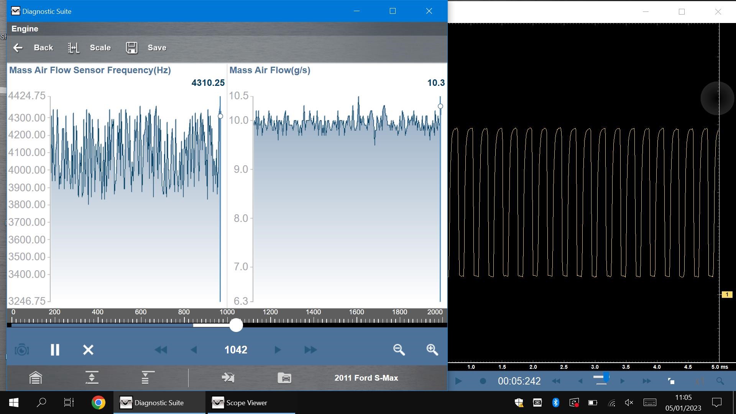Take a snapshot with the camera icon
The image size is (736, 414).
coord(22,350)
